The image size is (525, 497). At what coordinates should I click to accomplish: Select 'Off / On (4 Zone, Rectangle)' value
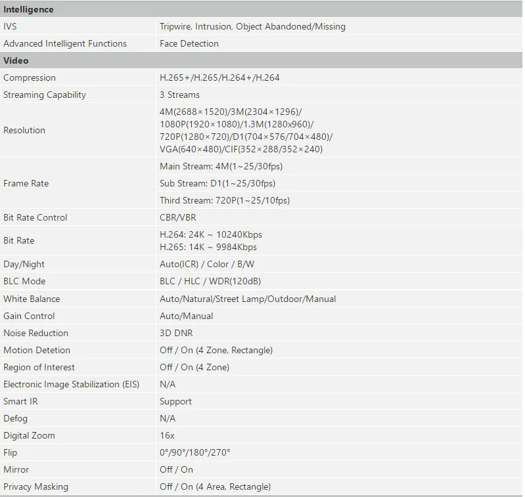coord(216,350)
